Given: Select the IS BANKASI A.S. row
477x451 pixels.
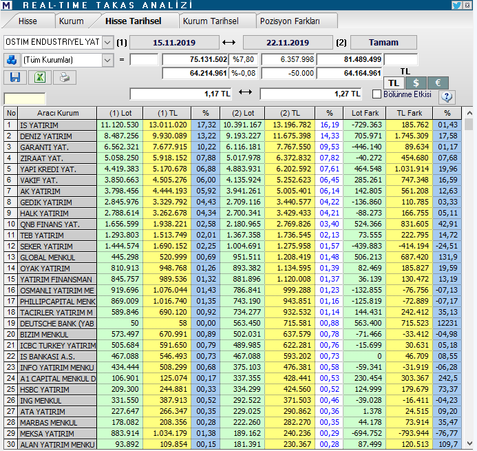Looking at the screenshot, I should click(x=233, y=357).
